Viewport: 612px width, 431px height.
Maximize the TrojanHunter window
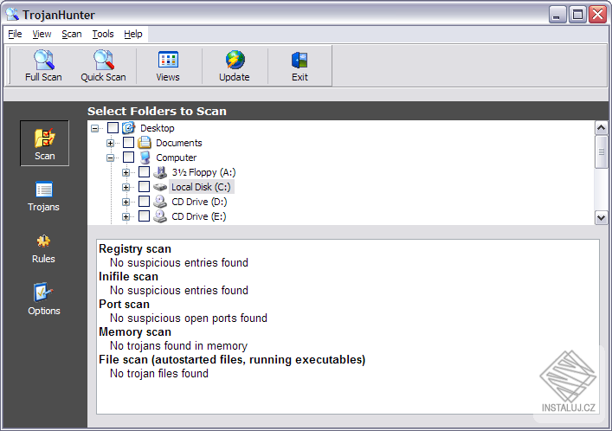point(577,15)
